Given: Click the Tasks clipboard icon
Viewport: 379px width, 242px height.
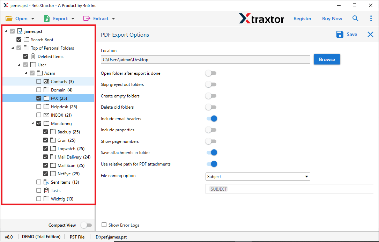Looking at the screenshot, I should click(46, 191).
